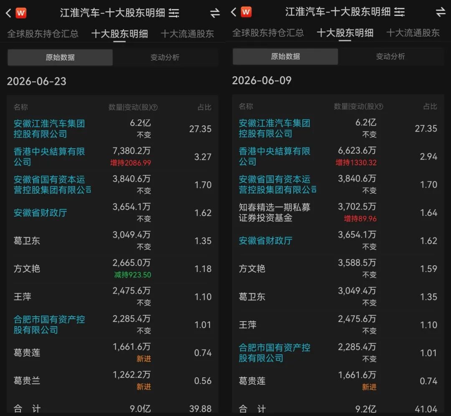Select 原始数据 toggle in left panel

pos(60,57)
